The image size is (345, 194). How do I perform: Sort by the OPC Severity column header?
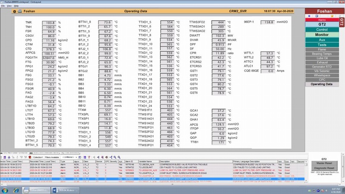pyautogui.click(x=111, y=161)
